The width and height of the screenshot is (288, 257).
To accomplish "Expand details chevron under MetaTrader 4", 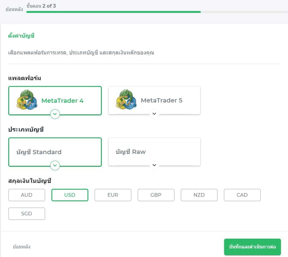I will click(55, 114).
